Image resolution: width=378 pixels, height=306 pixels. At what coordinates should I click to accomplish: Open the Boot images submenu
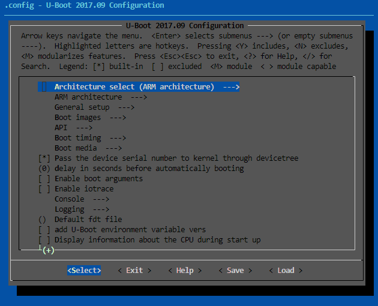(x=90, y=118)
